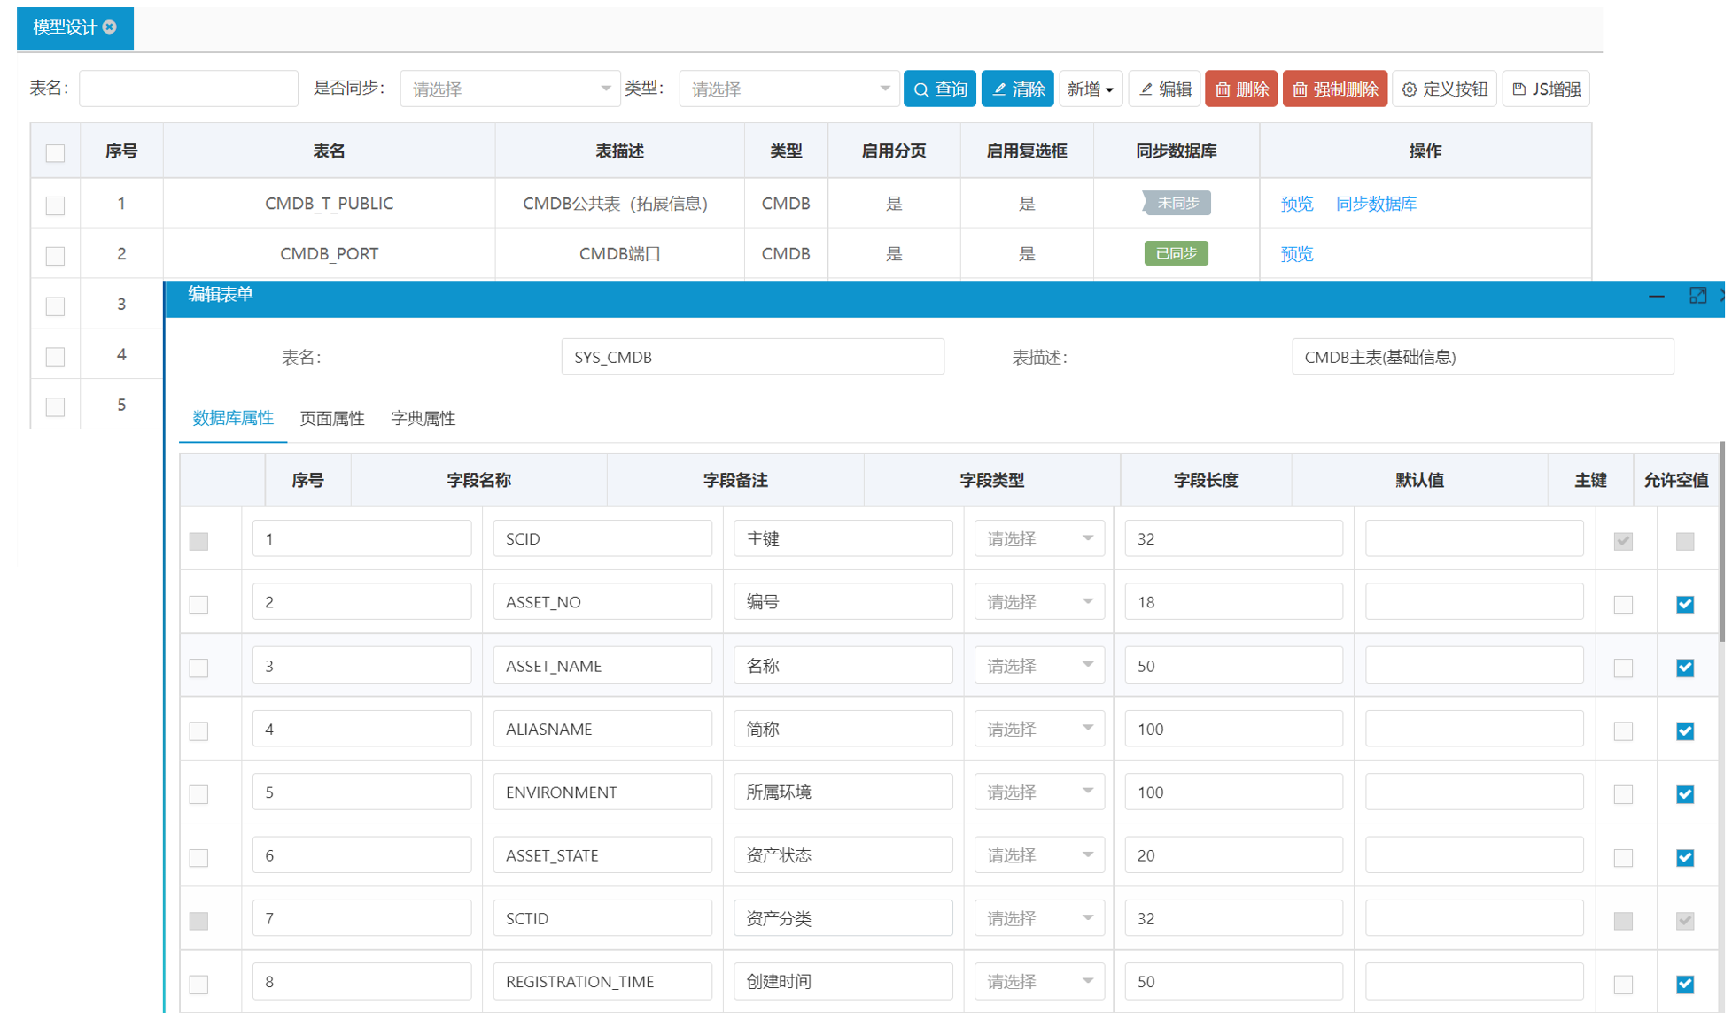This screenshot has width=1732, height=1020.
Task: Open the 新增 dropdown button
Action: [x=1090, y=89]
